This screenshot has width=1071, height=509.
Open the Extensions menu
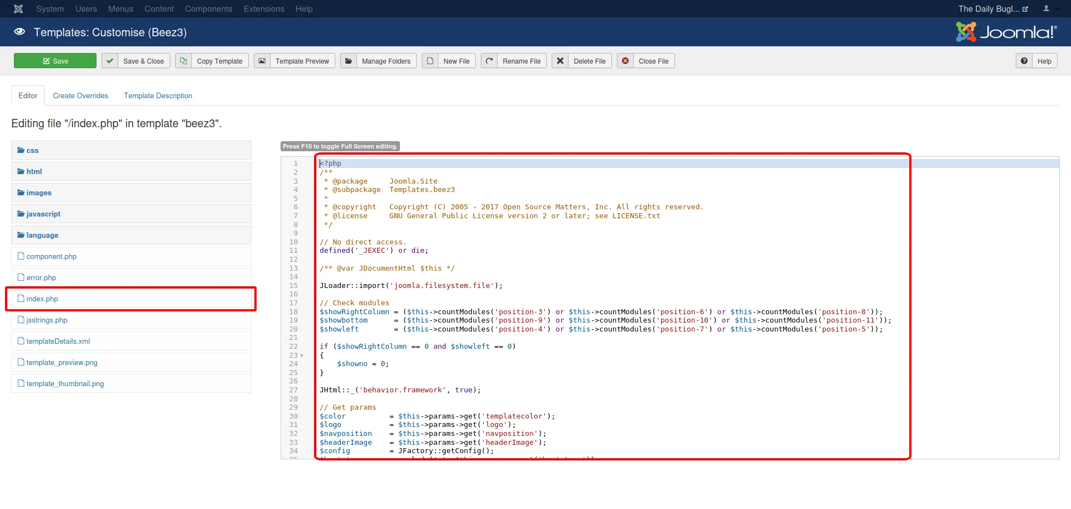[x=264, y=9]
